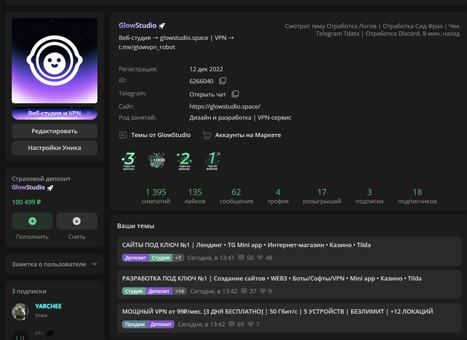Expand +7 extra tags on САЙТЫ thread
The width and height of the screenshot is (467, 340).
(x=178, y=258)
